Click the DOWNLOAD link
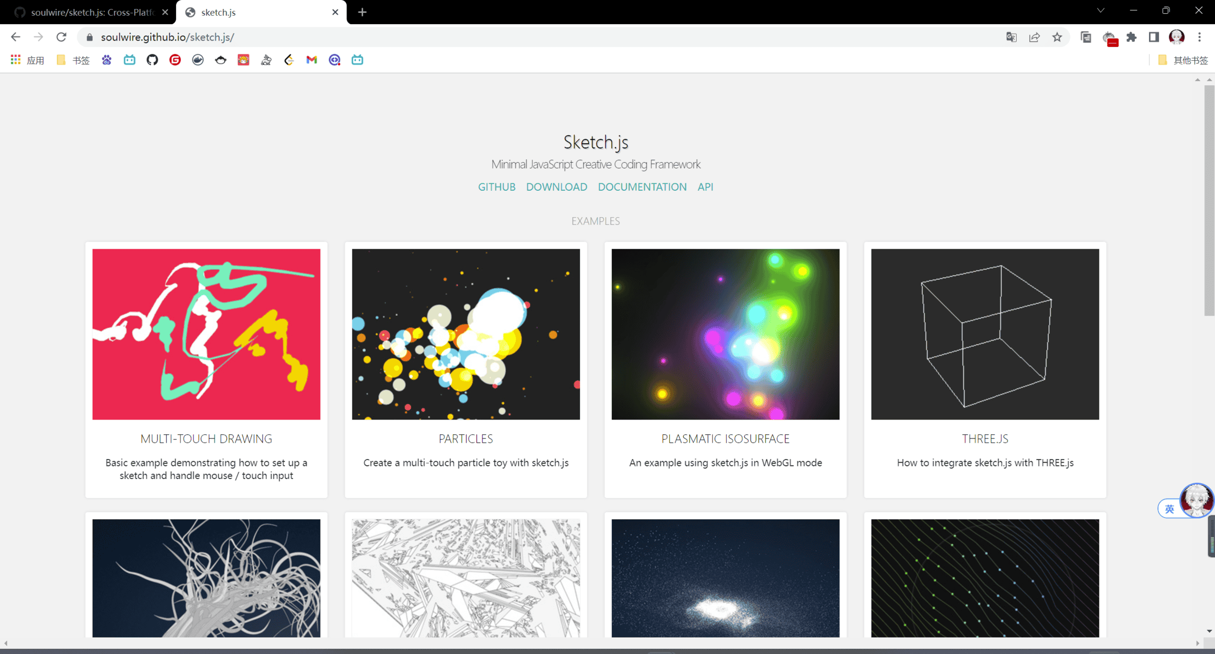The width and height of the screenshot is (1215, 654). click(x=556, y=187)
